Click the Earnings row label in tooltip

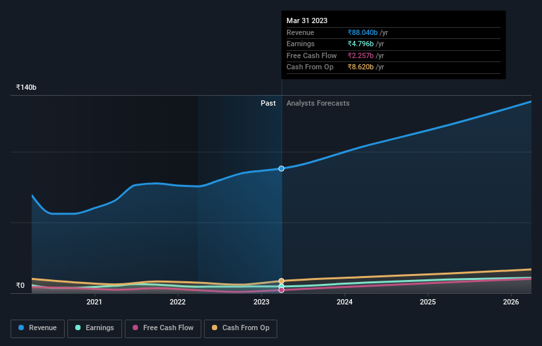click(x=301, y=44)
